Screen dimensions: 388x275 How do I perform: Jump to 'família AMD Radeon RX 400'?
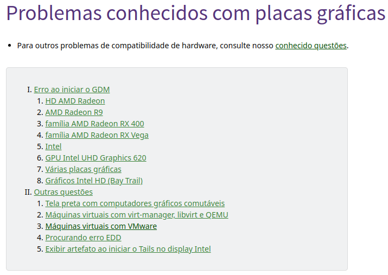pos(94,124)
